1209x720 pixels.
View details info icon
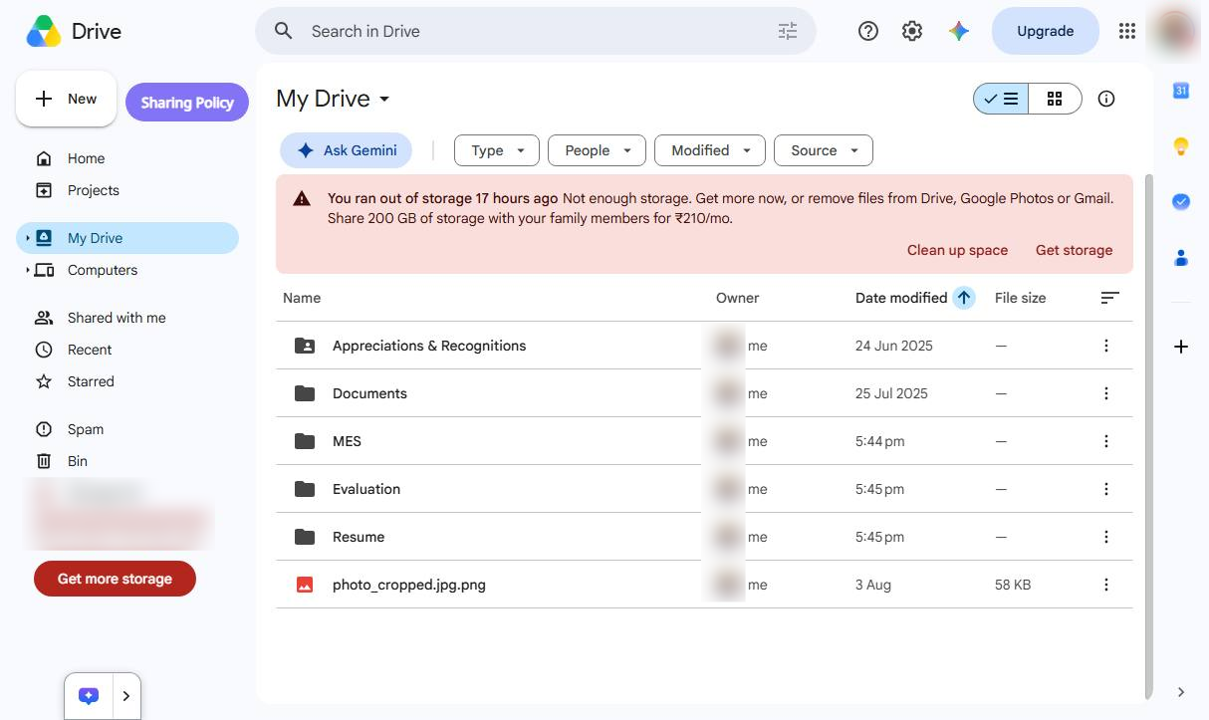pos(1106,99)
